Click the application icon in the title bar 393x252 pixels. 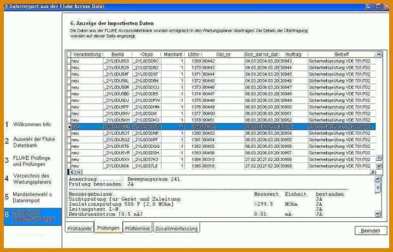pyautogui.click(x=6, y=7)
